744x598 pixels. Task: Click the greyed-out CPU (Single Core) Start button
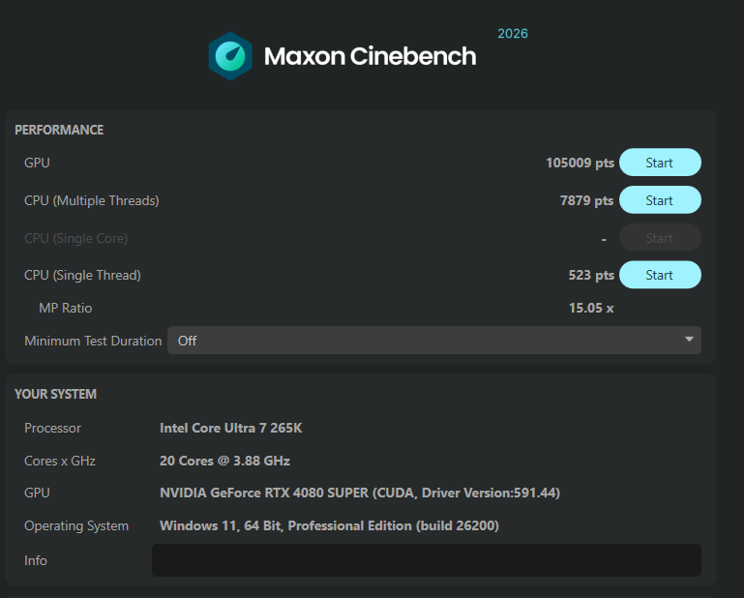pyautogui.click(x=660, y=237)
